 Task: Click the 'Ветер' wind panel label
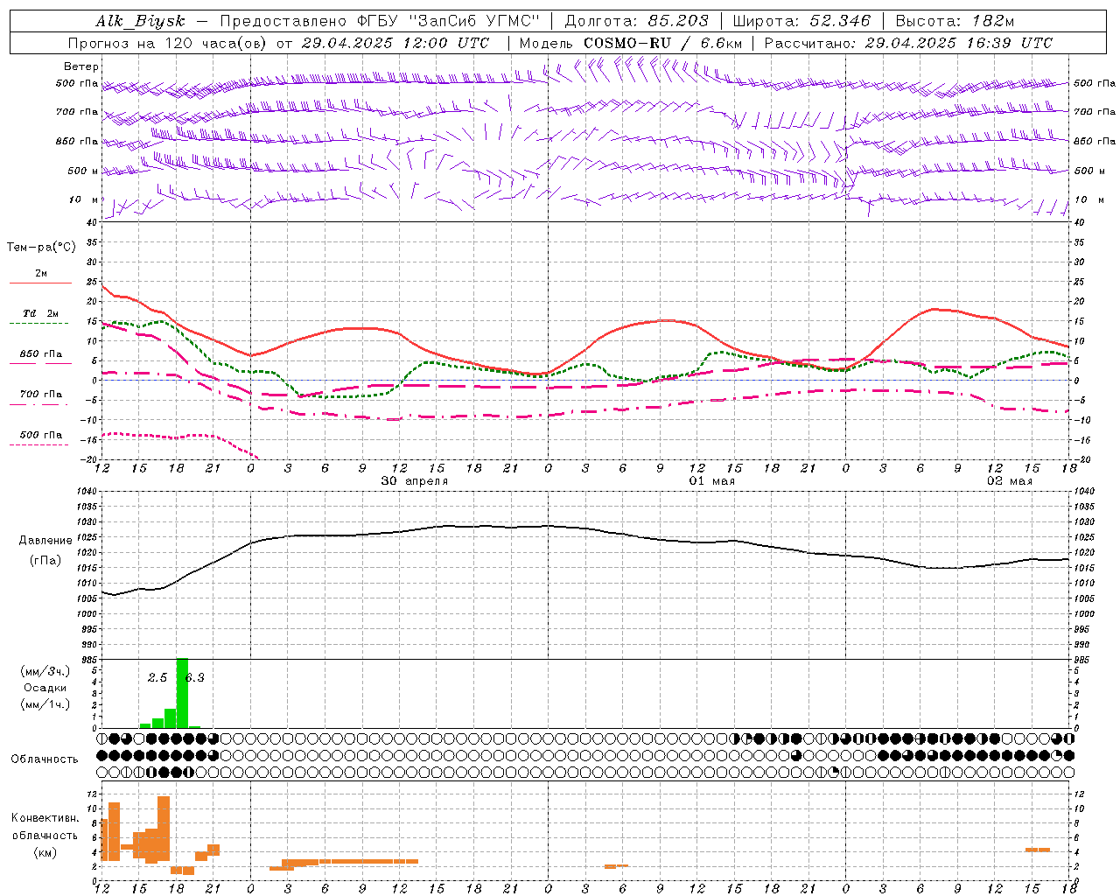[x=81, y=66]
